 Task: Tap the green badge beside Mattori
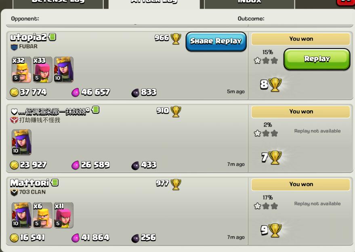point(55,183)
